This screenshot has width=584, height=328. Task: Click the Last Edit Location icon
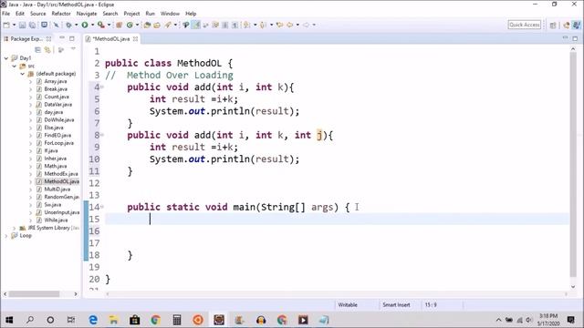pos(279,25)
